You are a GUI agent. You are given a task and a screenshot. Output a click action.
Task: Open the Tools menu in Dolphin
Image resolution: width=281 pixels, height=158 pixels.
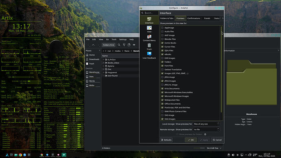tap(114, 39)
